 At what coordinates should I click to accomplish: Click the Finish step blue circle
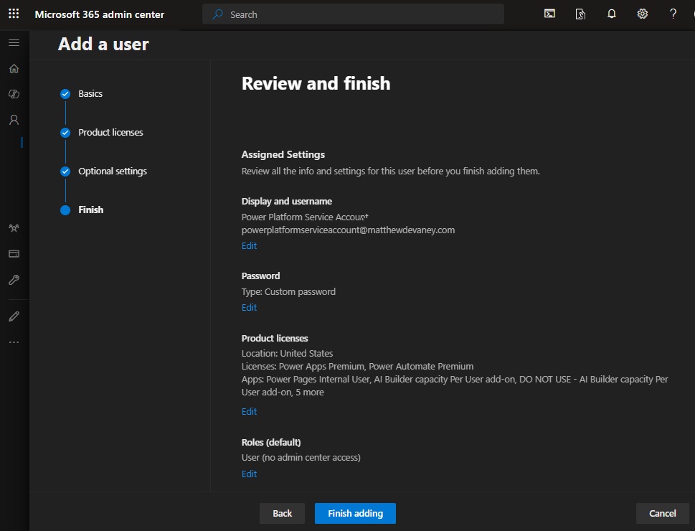(x=65, y=210)
